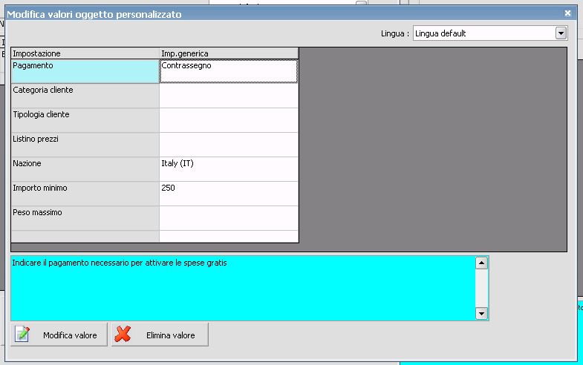Select the Importo minimo row label
Viewport: 583px width, 365px height.
[x=85, y=194]
